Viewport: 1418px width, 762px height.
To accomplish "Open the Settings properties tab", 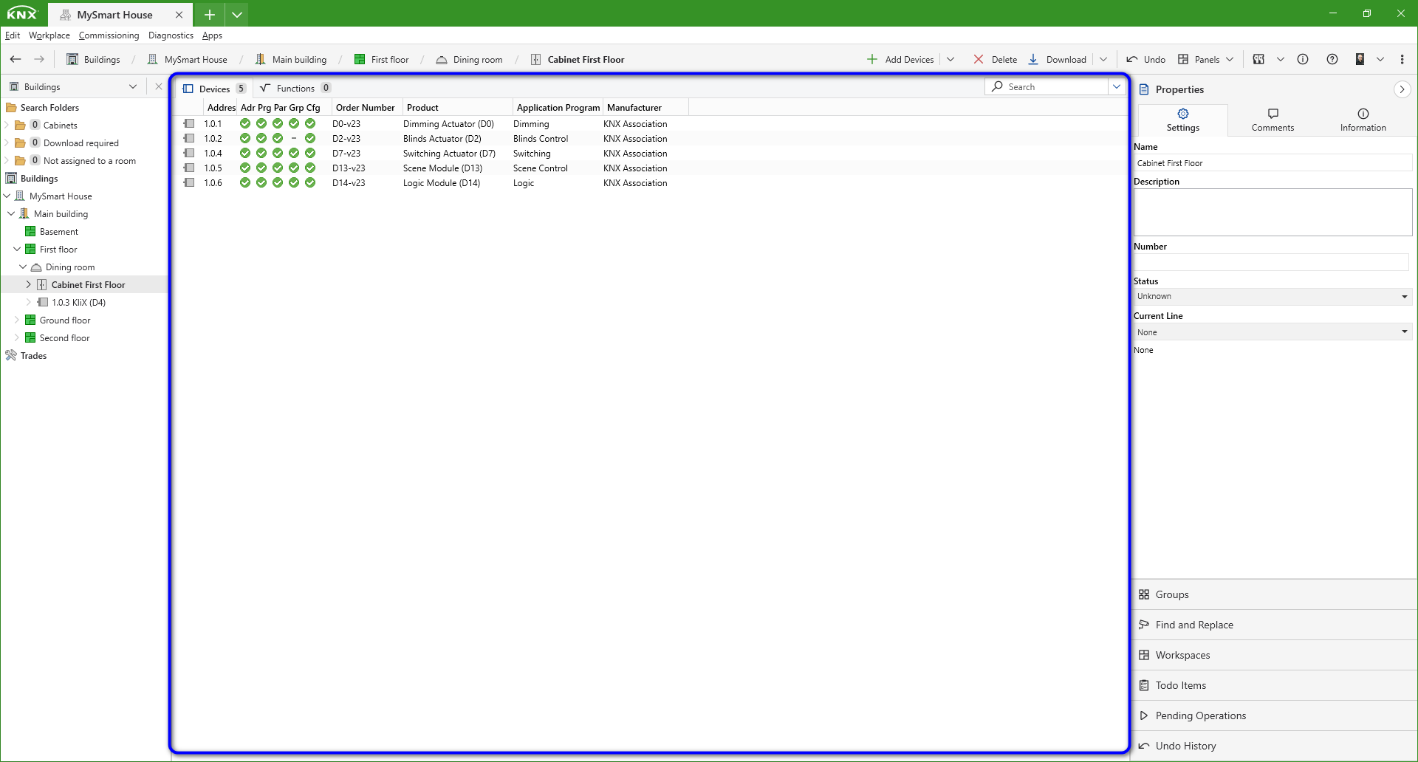I will [1182, 120].
